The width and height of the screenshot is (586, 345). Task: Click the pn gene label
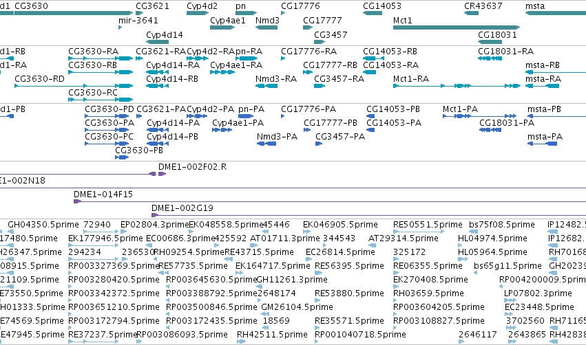click(241, 6)
